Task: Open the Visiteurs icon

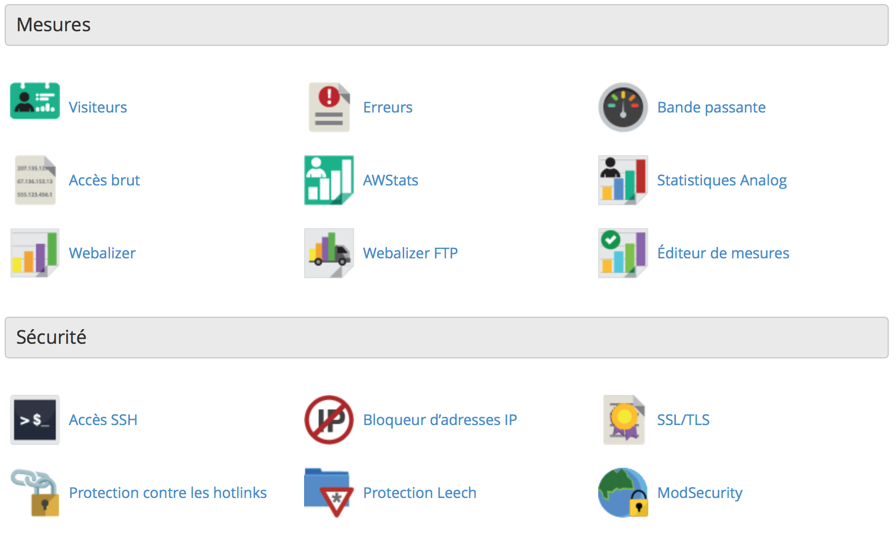Action: (x=35, y=101)
